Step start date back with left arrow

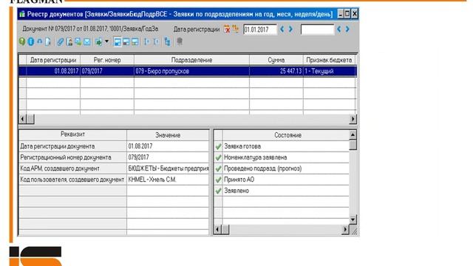click(x=282, y=30)
